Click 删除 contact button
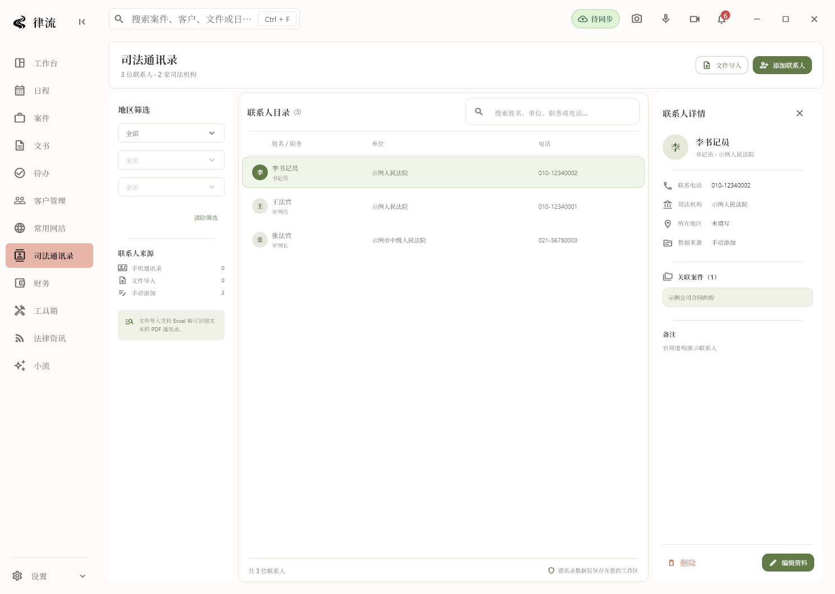The image size is (835, 594). (x=682, y=563)
